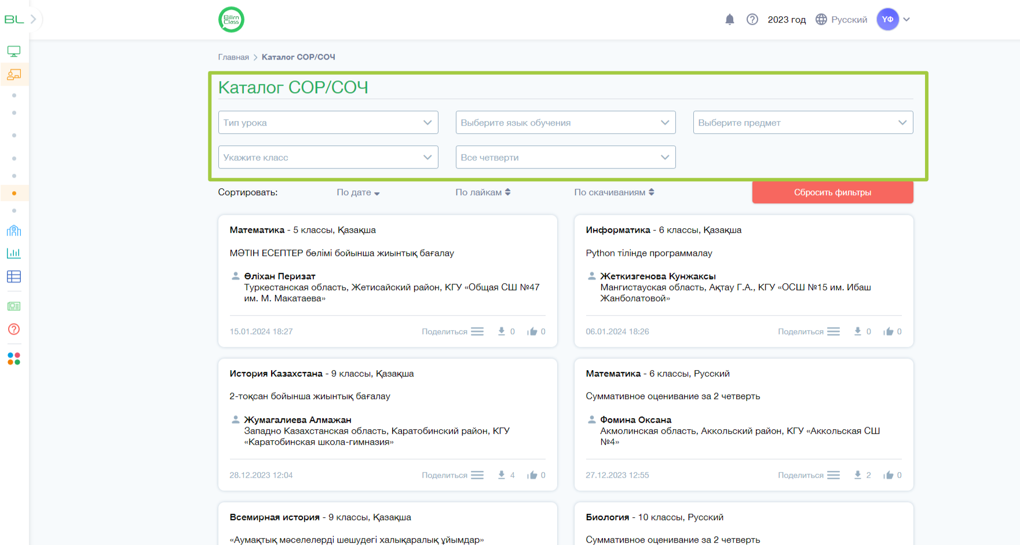Screen dimensions: 1020x545
Task: Click author name Жумагалиева Алмажан
Action: point(298,420)
